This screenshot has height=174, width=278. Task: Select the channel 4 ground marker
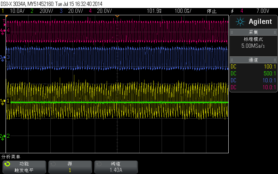[3, 31]
